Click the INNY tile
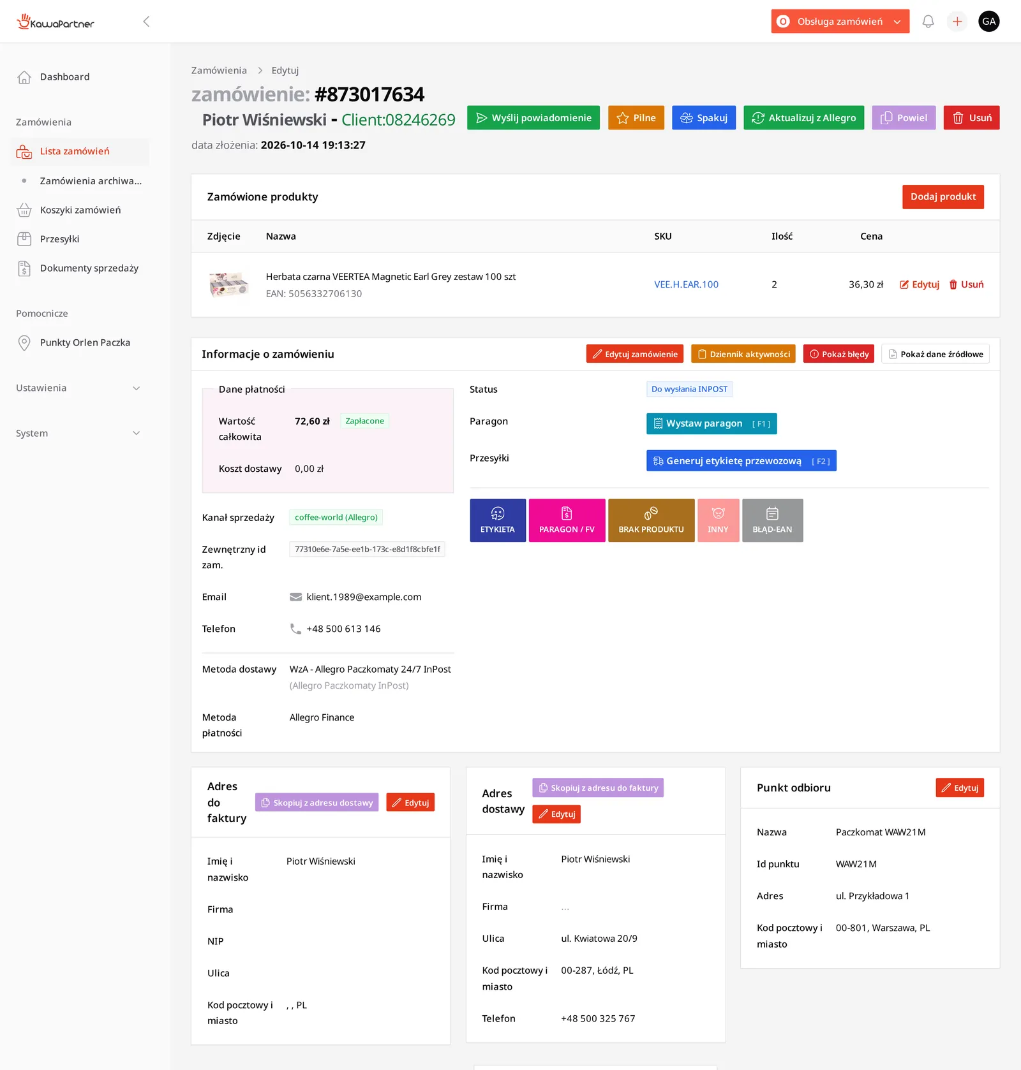Screen dimensions: 1021x1070 click(x=719, y=520)
